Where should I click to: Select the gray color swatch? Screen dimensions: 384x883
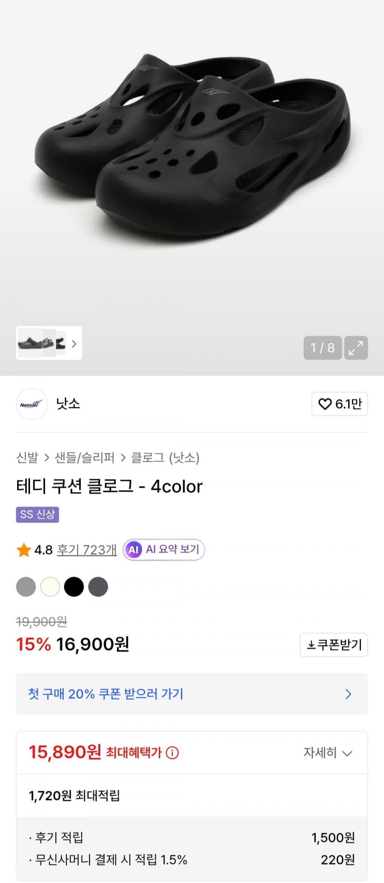click(x=26, y=587)
